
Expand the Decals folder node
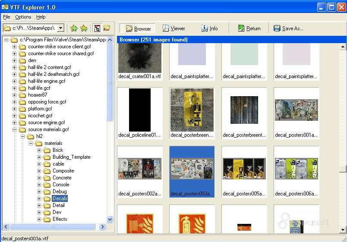click(39, 198)
